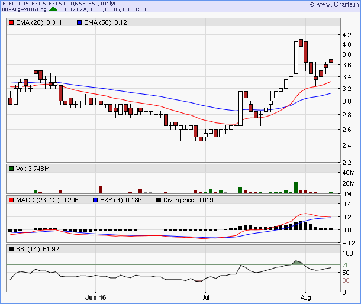Click the EMA (50): 3.12 label
The image size is (361, 304).
coord(105,22)
